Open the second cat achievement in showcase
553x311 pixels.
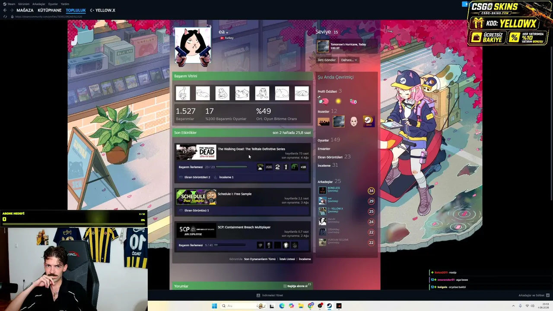pos(203,93)
